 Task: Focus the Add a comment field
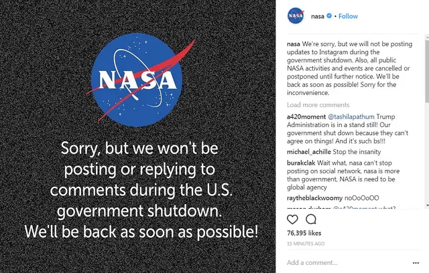coord(349,262)
